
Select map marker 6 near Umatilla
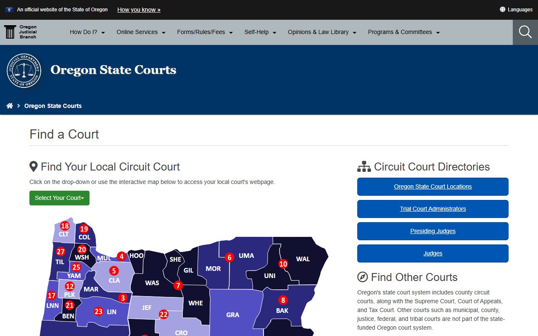tap(229, 257)
